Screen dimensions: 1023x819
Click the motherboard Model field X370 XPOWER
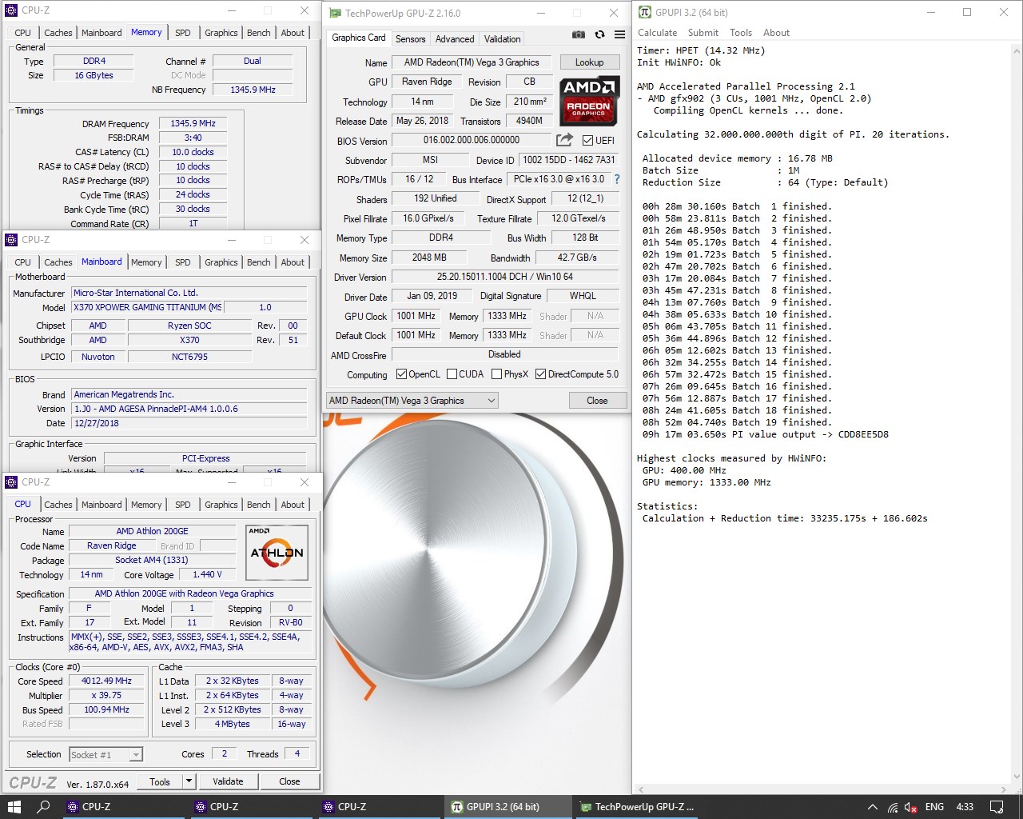click(148, 307)
